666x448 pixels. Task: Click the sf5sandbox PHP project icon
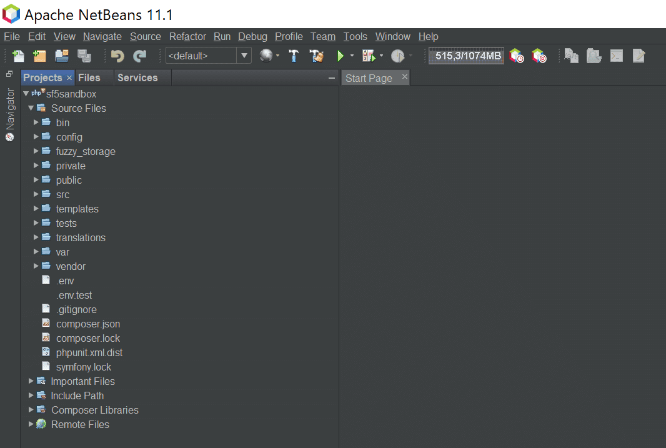click(38, 92)
